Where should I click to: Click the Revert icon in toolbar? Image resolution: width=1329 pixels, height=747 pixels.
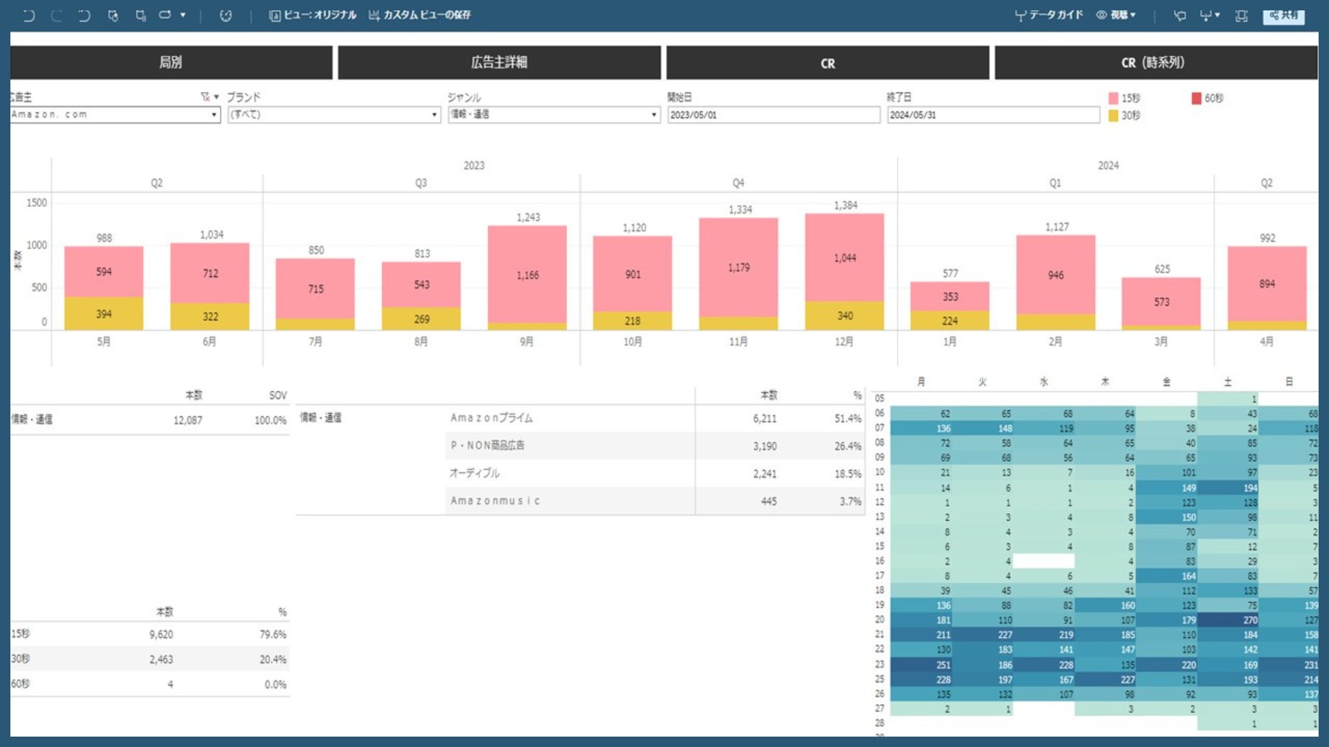84,15
